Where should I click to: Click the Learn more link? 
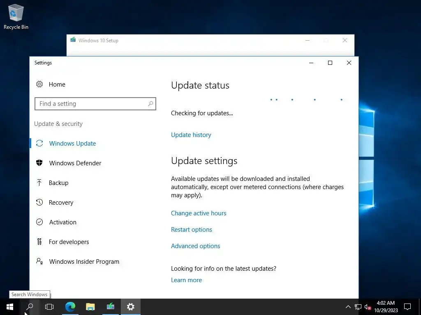point(186,280)
